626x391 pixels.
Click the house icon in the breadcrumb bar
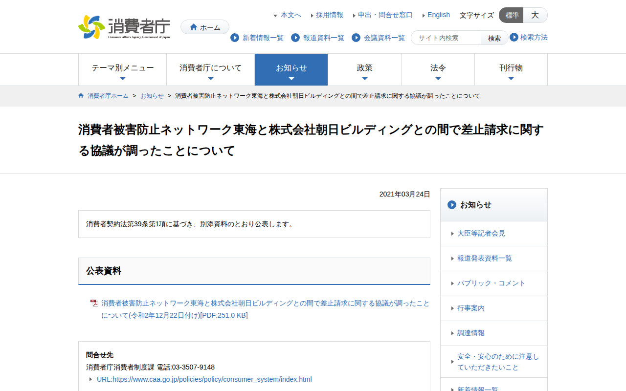point(81,96)
